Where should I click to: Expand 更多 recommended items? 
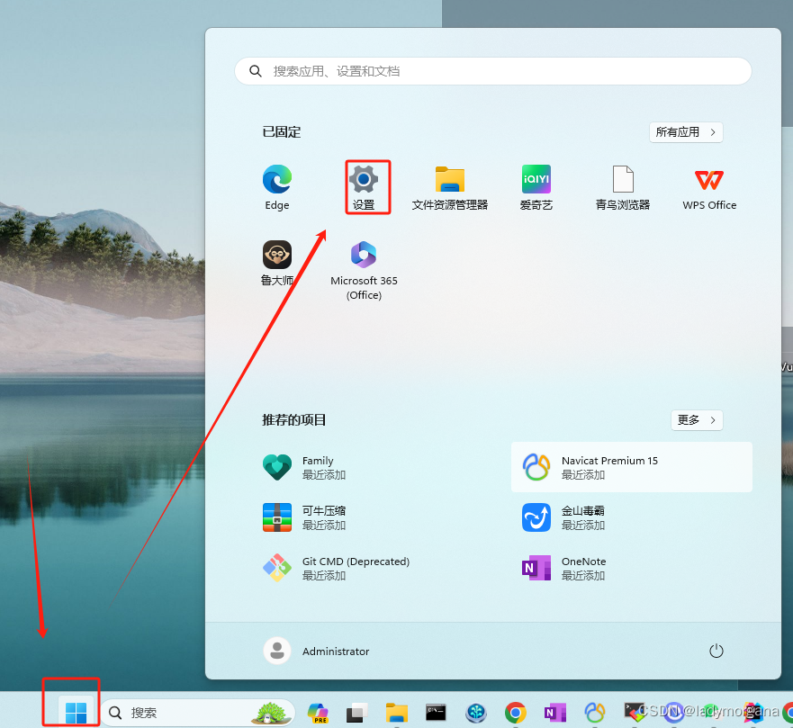[x=697, y=420]
